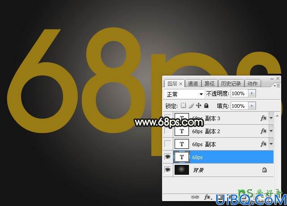Close the layers panel window
Viewport: 287px width, 206px height.
click(x=278, y=78)
